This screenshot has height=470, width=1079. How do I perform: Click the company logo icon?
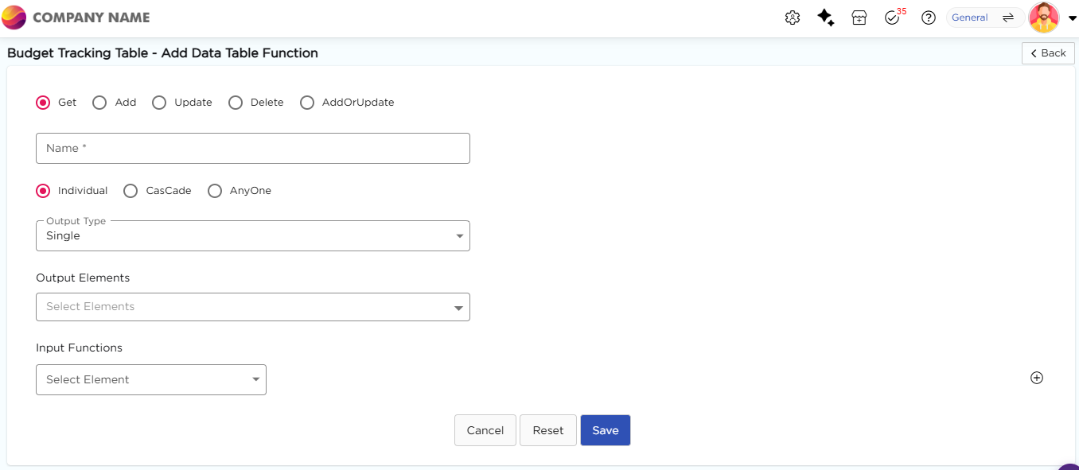click(x=14, y=17)
